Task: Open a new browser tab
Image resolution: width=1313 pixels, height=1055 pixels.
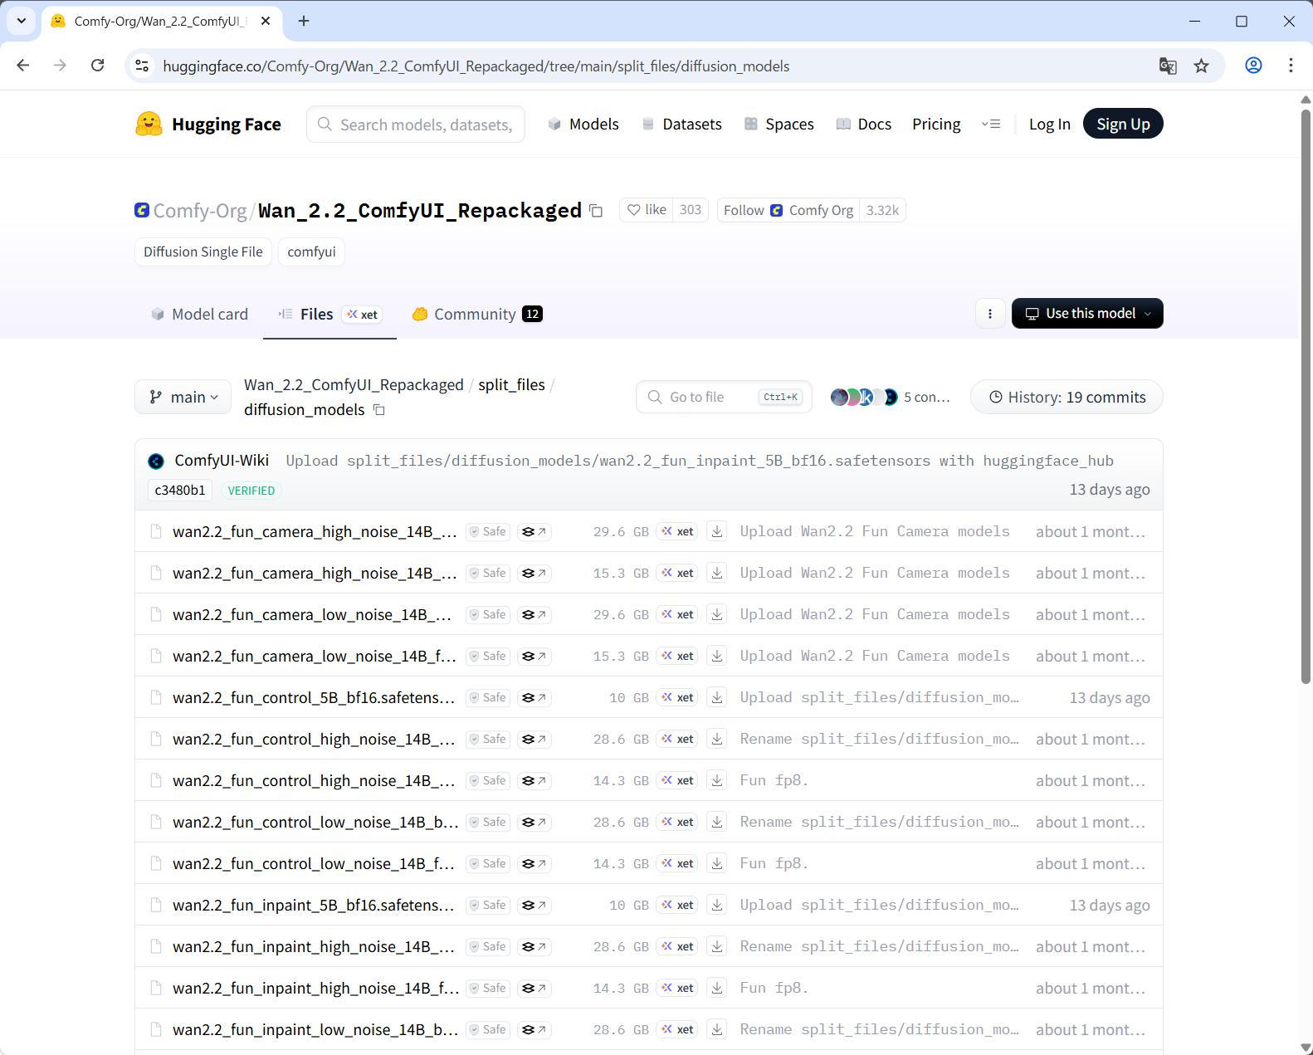Action: click(x=304, y=21)
